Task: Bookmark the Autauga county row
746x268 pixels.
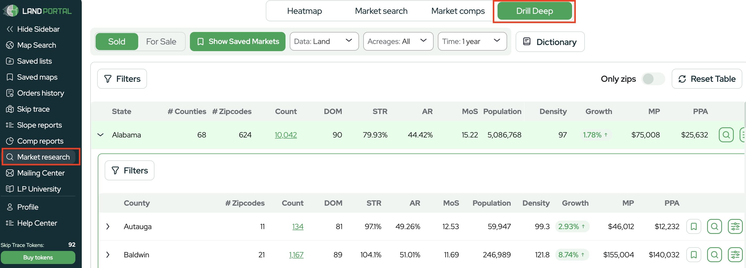Action: click(694, 226)
